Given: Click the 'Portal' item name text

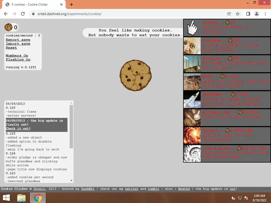Looking at the screenshot, I should coord(210,130).
